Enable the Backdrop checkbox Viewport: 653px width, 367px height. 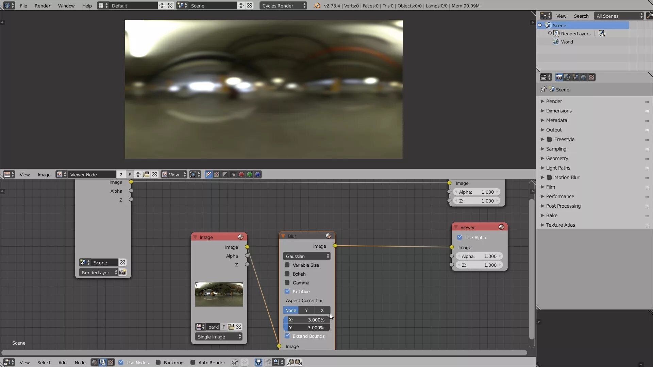[x=158, y=362]
